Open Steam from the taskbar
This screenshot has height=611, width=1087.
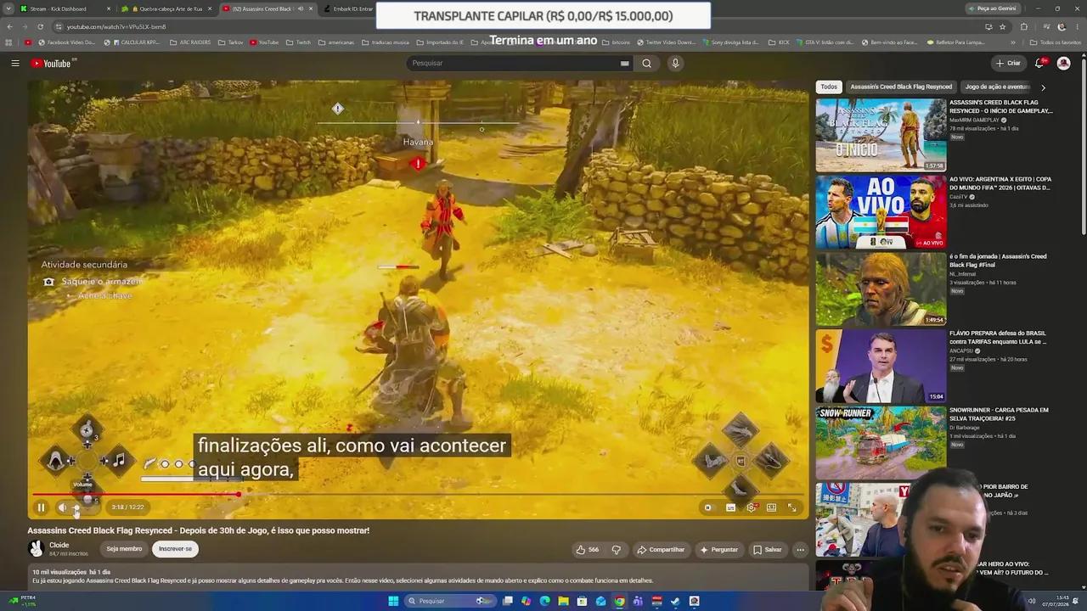[x=675, y=601]
